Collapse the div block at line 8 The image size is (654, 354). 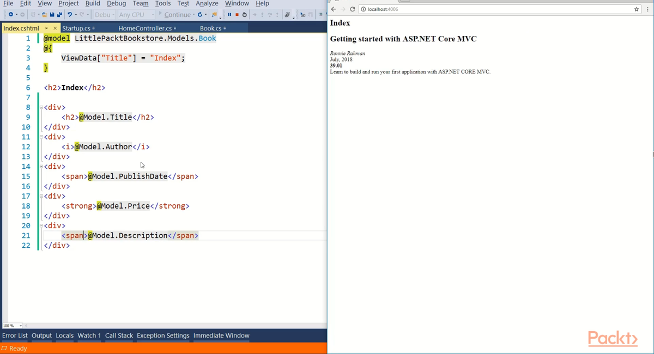(x=41, y=108)
